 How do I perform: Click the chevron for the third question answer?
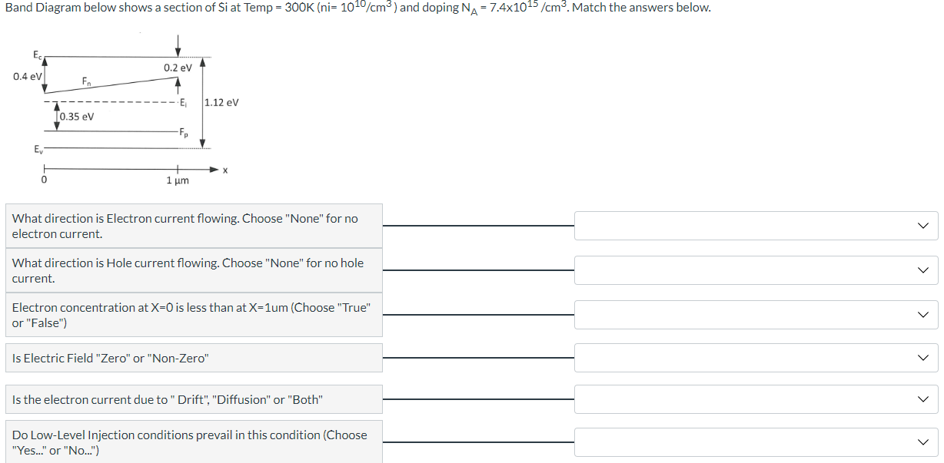922,315
